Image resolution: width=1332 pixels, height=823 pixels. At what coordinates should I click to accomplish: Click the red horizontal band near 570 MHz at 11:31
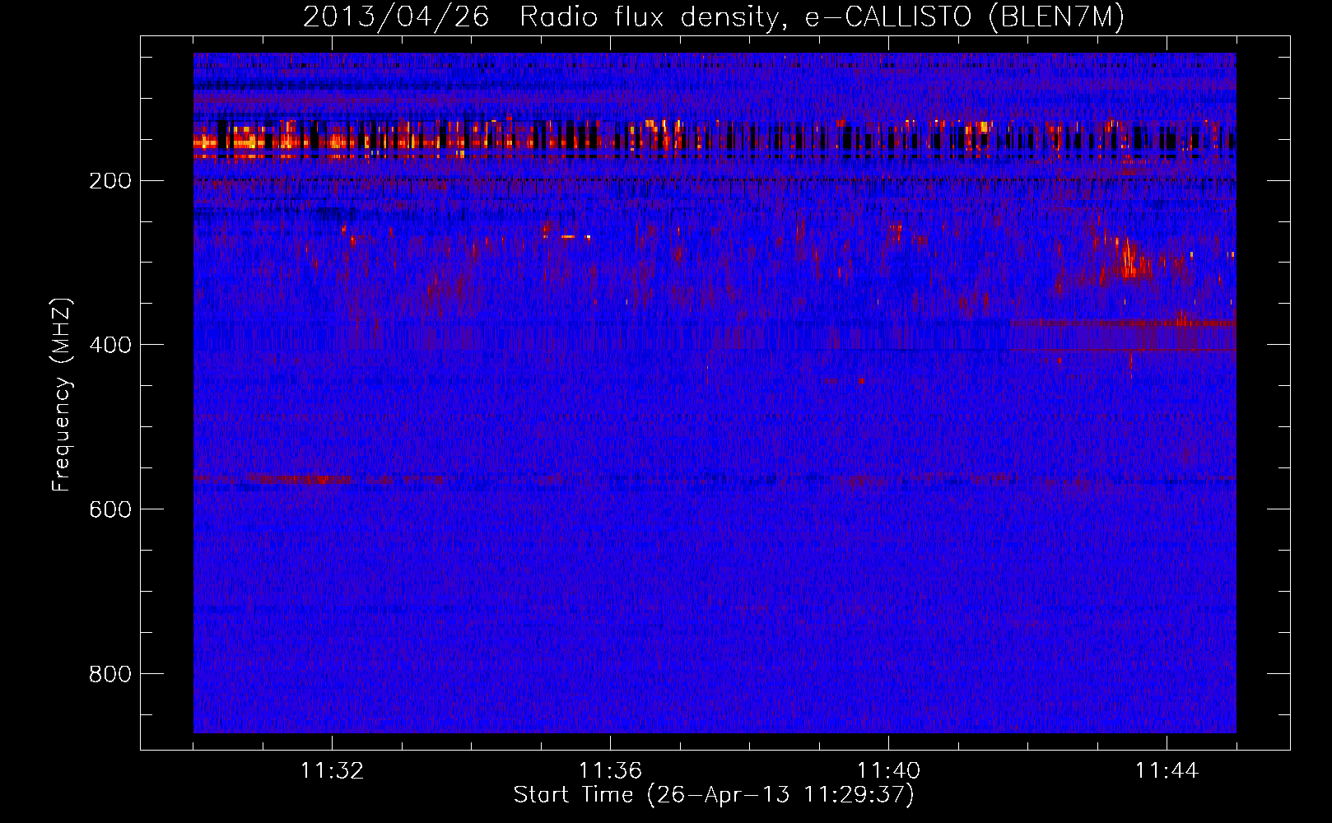[x=300, y=478]
